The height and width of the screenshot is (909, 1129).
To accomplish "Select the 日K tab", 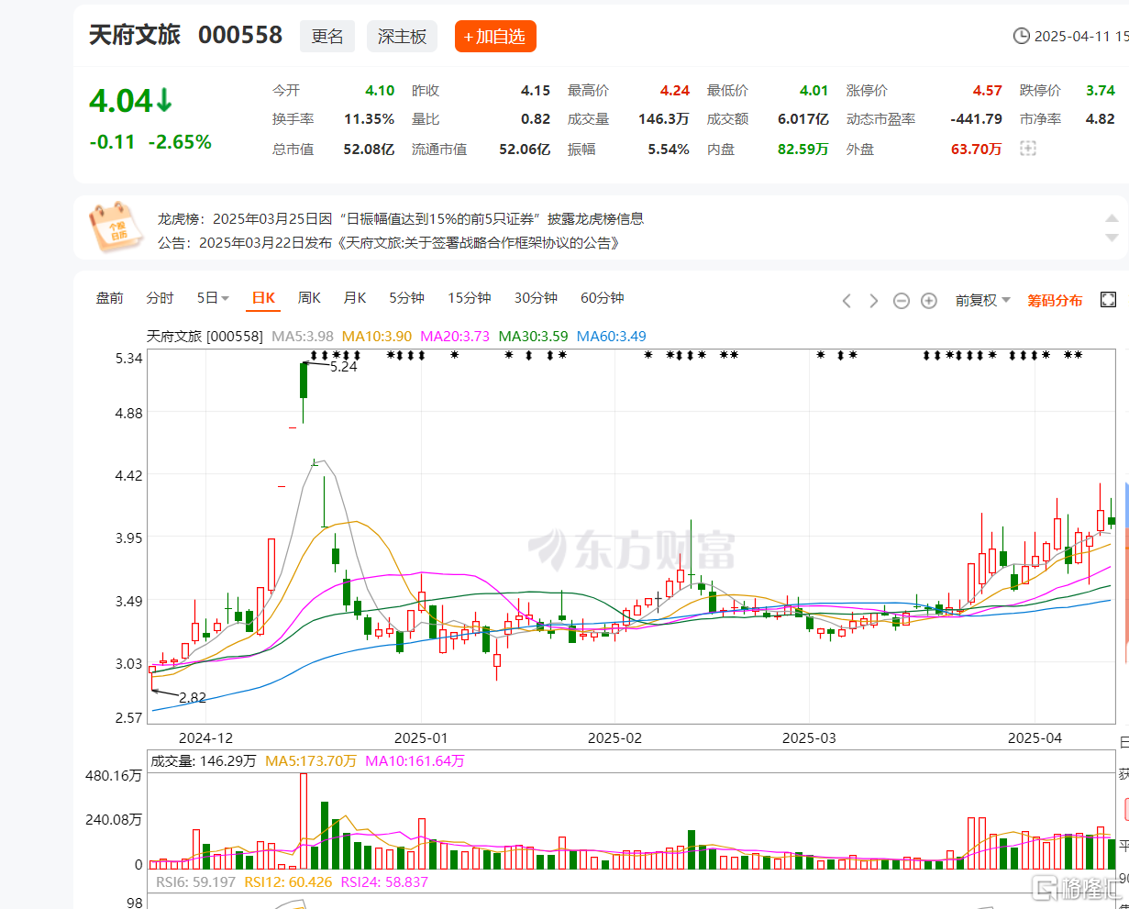I will click(264, 298).
